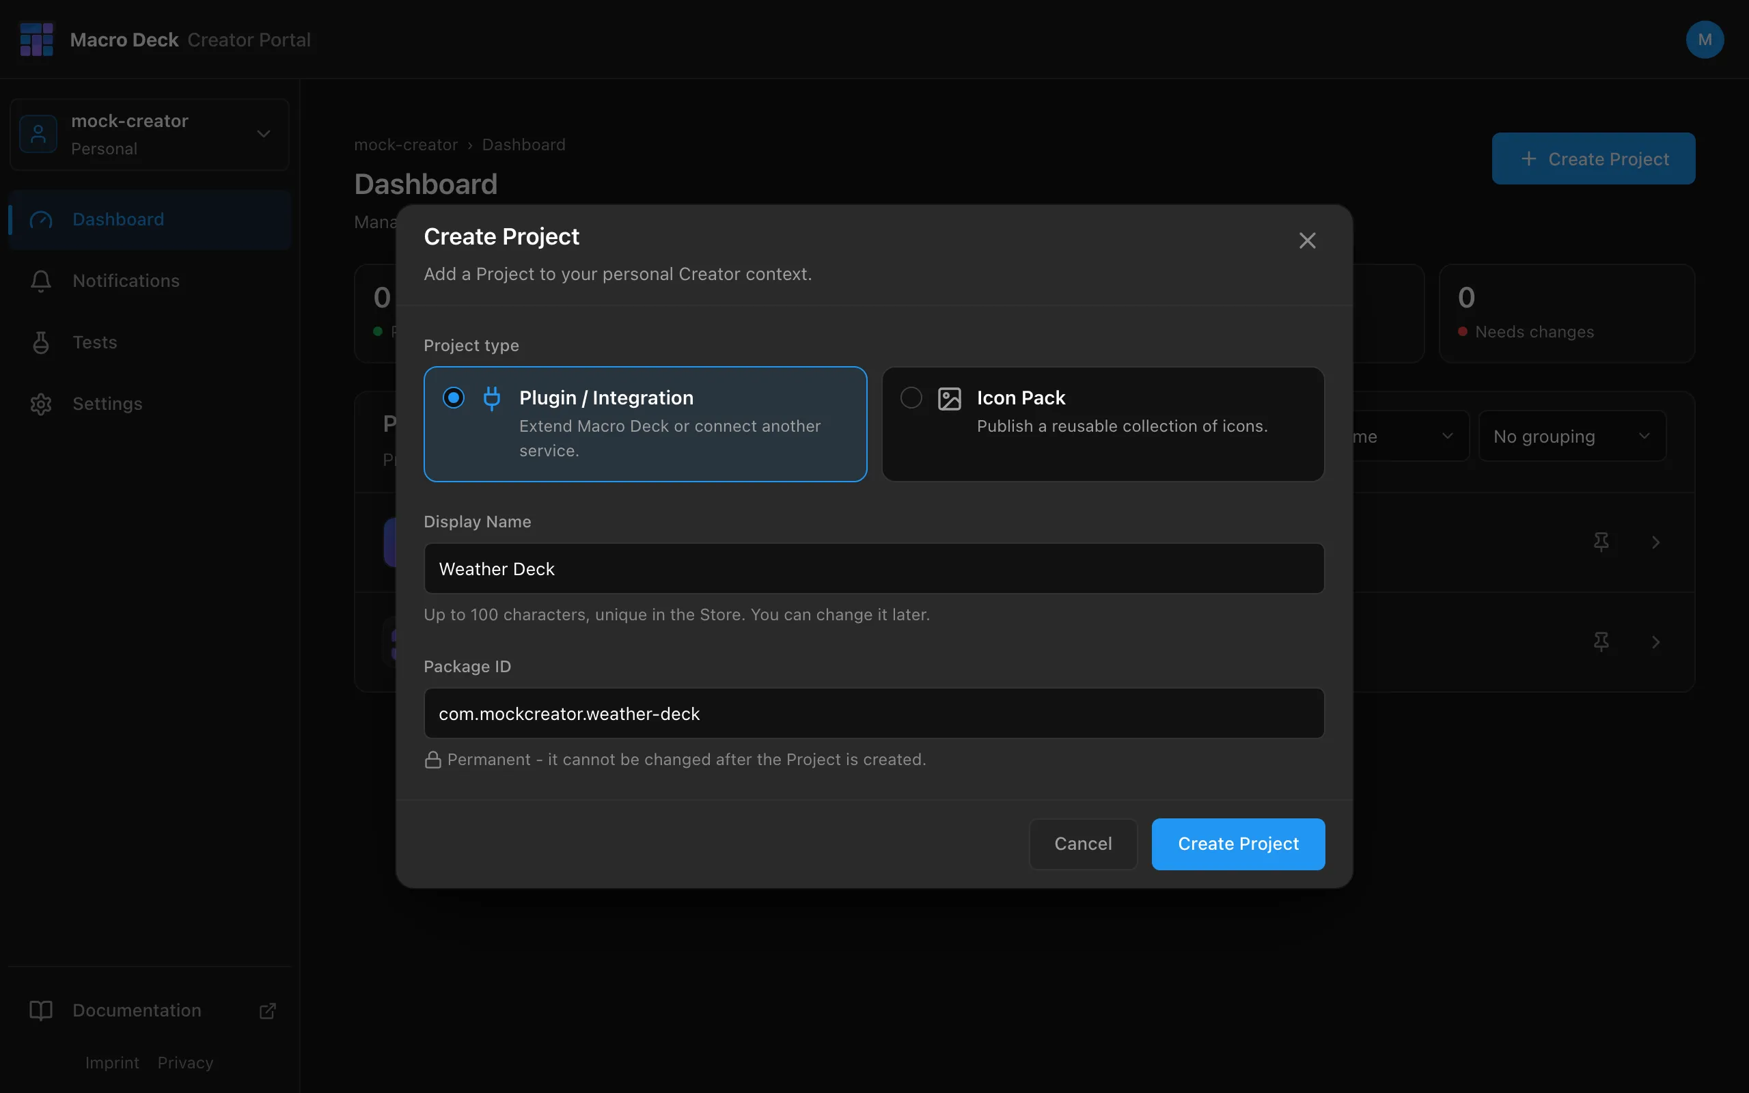Open first project row chevron

tap(1656, 542)
